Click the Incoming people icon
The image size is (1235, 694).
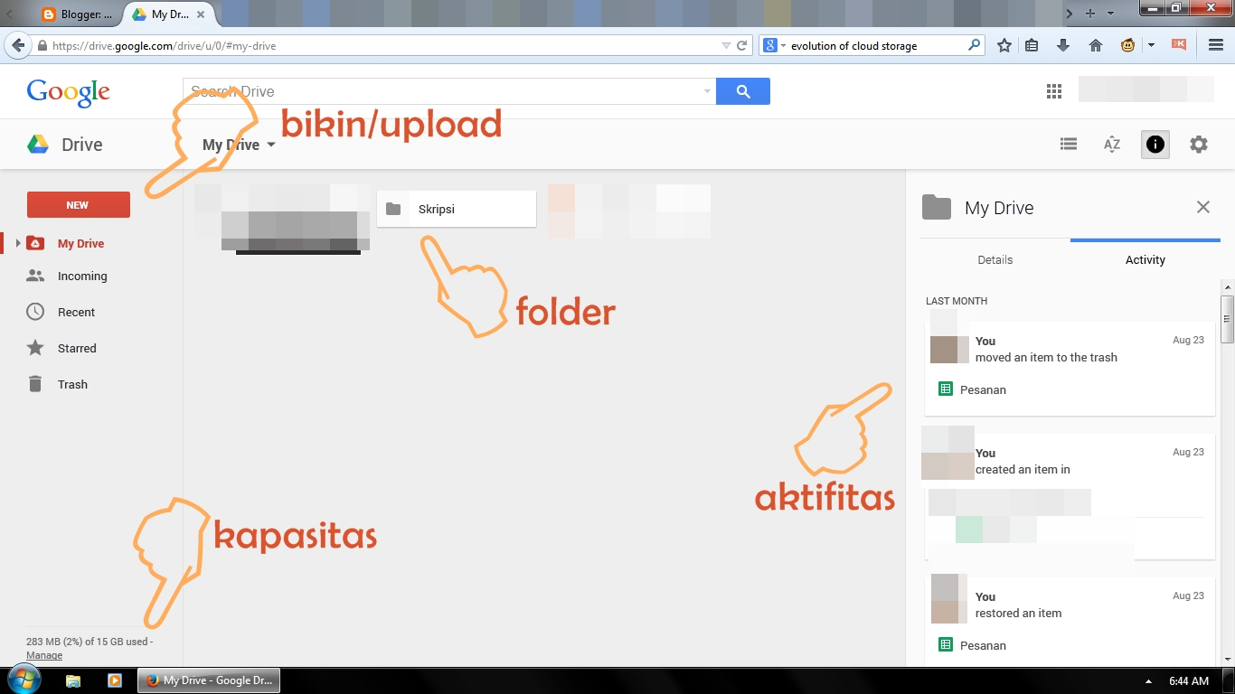(x=35, y=276)
